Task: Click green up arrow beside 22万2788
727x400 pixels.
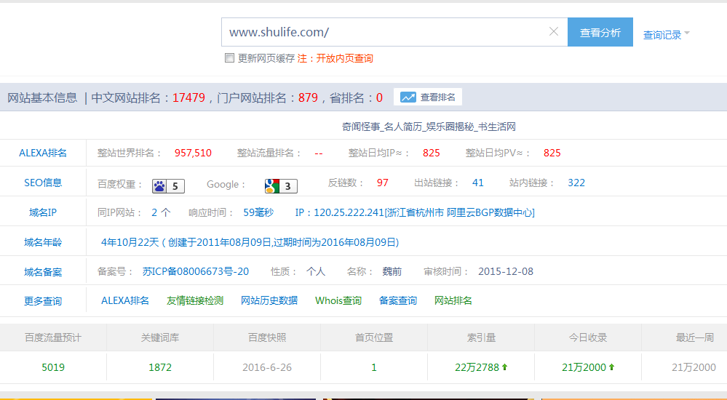Action: tap(505, 367)
